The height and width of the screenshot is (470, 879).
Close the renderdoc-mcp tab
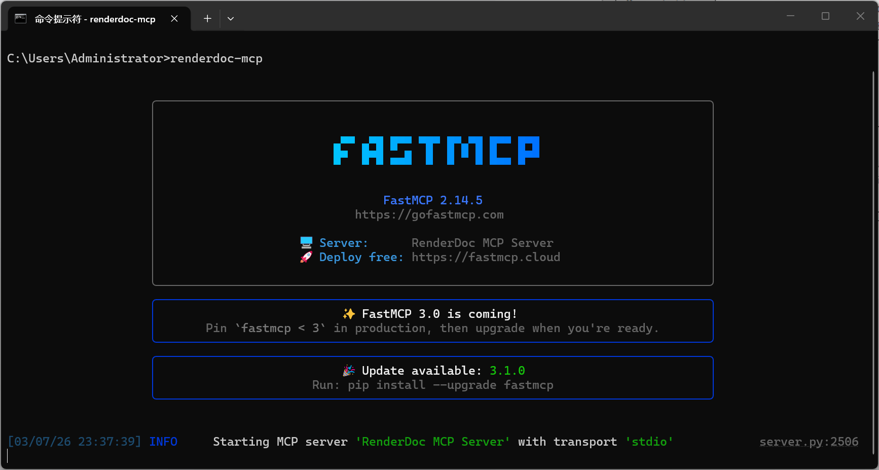pos(174,19)
